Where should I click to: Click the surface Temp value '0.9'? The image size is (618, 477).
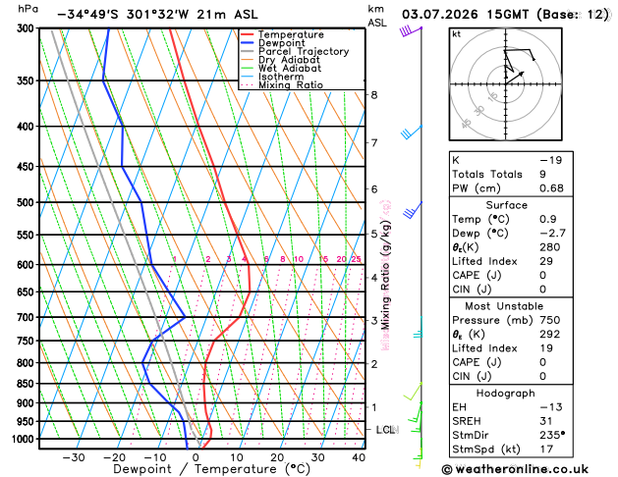point(548,219)
